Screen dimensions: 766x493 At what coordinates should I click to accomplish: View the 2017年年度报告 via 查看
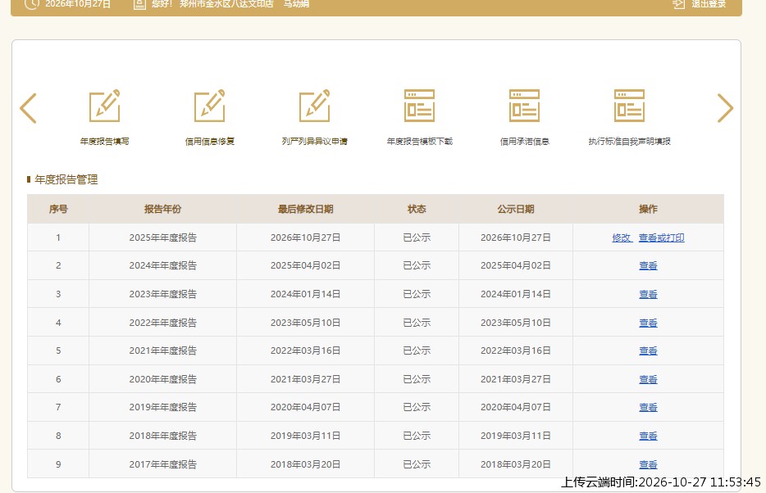(648, 464)
